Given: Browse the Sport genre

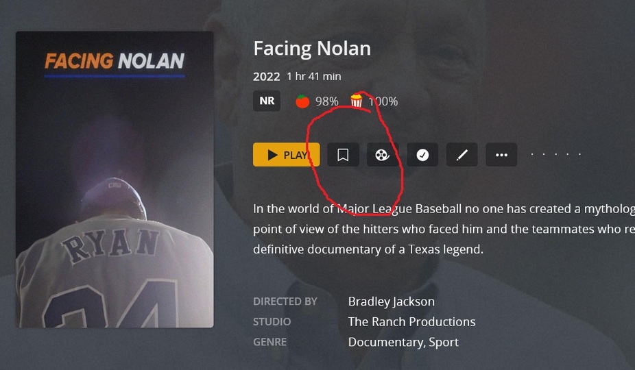Looking at the screenshot, I should [444, 342].
